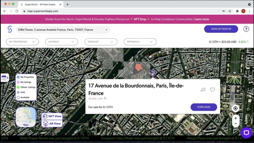Click browser forward arrow

[11, 11]
